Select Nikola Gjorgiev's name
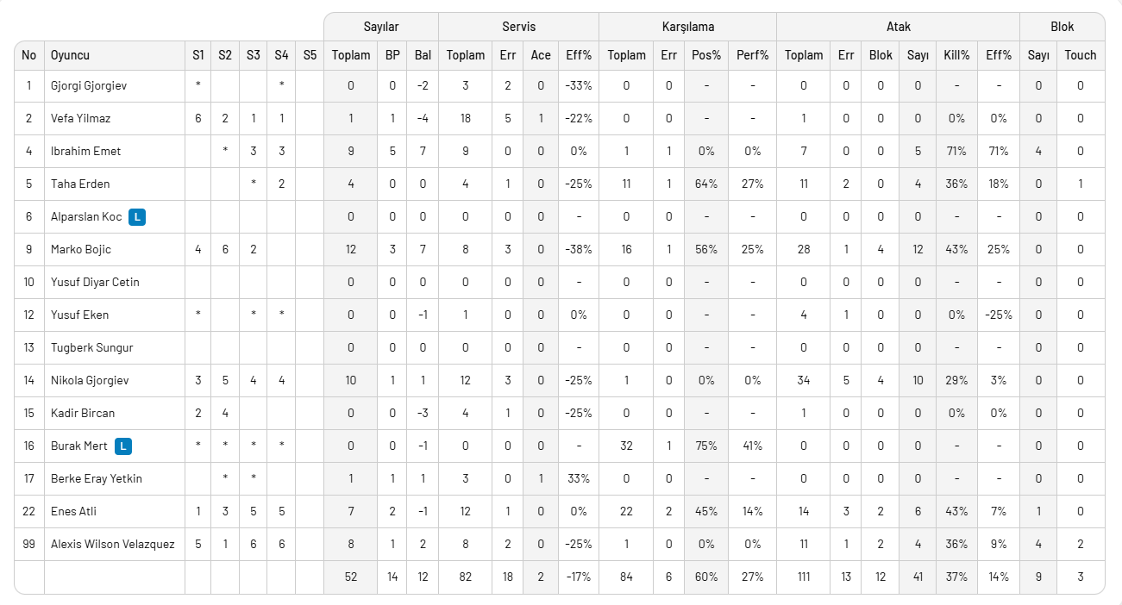Viewport: 1122px width, 605px height. coord(89,381)
